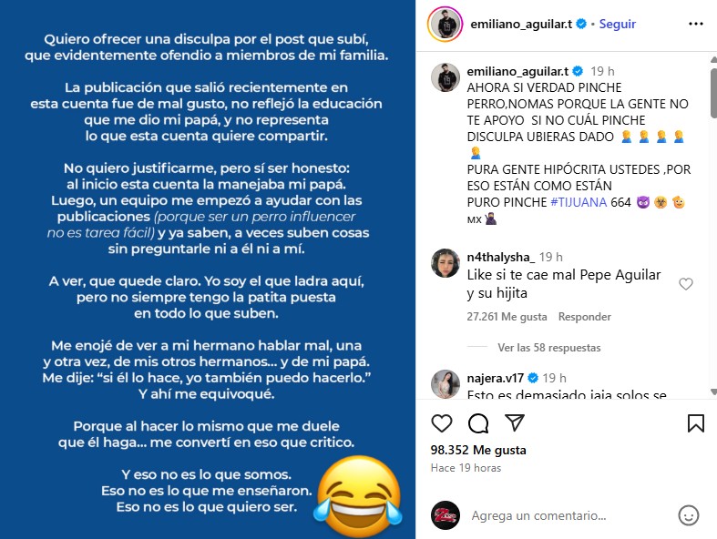Click into Agrega un comentario field
717x539 pixels.
(538, 515)
